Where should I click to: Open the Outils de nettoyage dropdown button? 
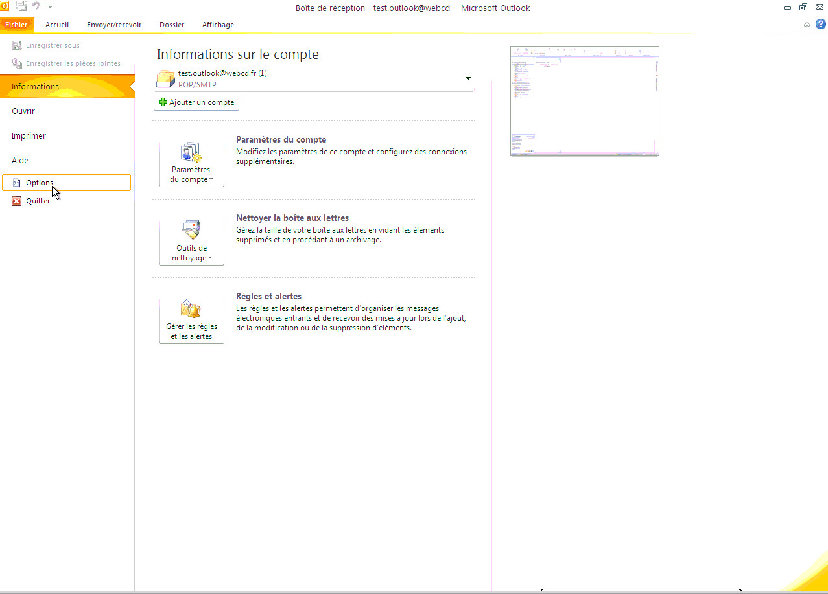191,242
